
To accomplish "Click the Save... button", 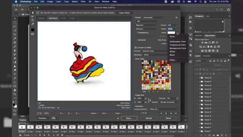I will tap(129, 118).
